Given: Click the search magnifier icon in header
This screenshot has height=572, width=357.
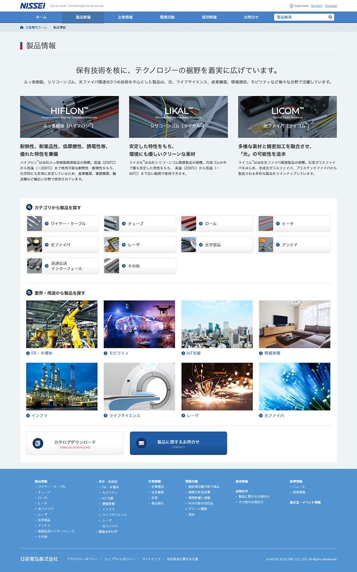Looking at the screenshot, I should (x=330, y=17).
